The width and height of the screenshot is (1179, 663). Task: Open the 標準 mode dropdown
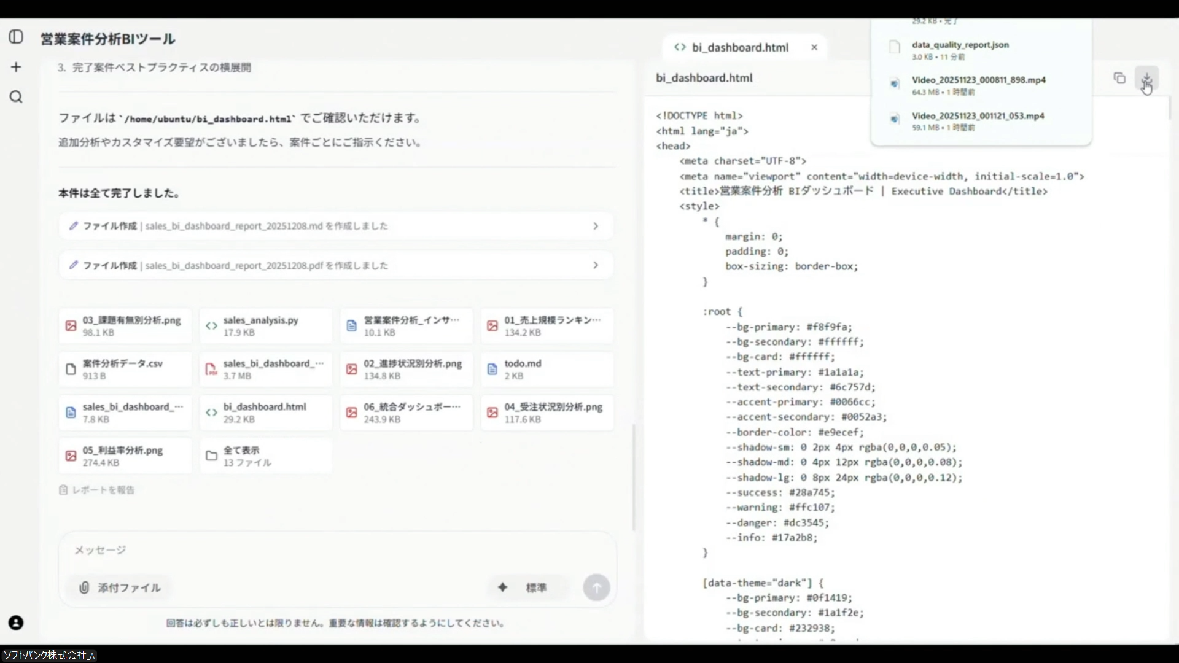(x=527, y=587)
